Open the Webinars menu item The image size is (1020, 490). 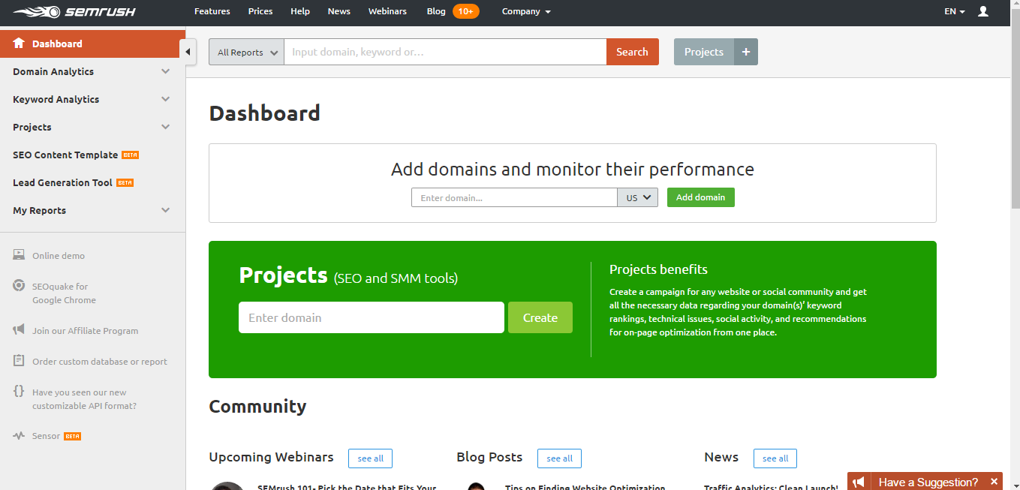tap(387, 11)
